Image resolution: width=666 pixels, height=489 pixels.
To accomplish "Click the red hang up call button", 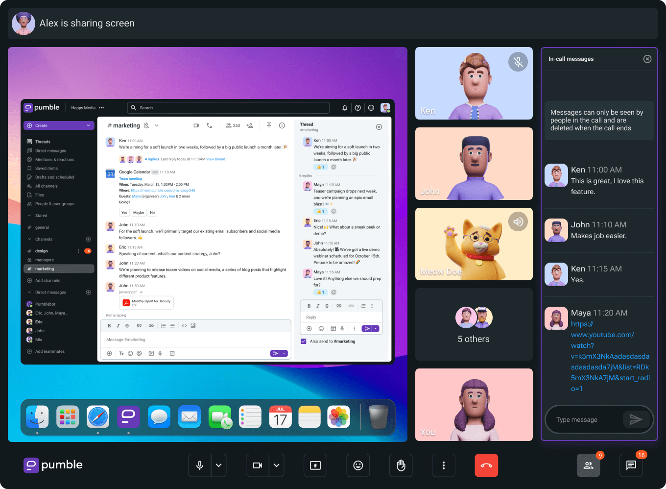I will (x=486, y=465).
